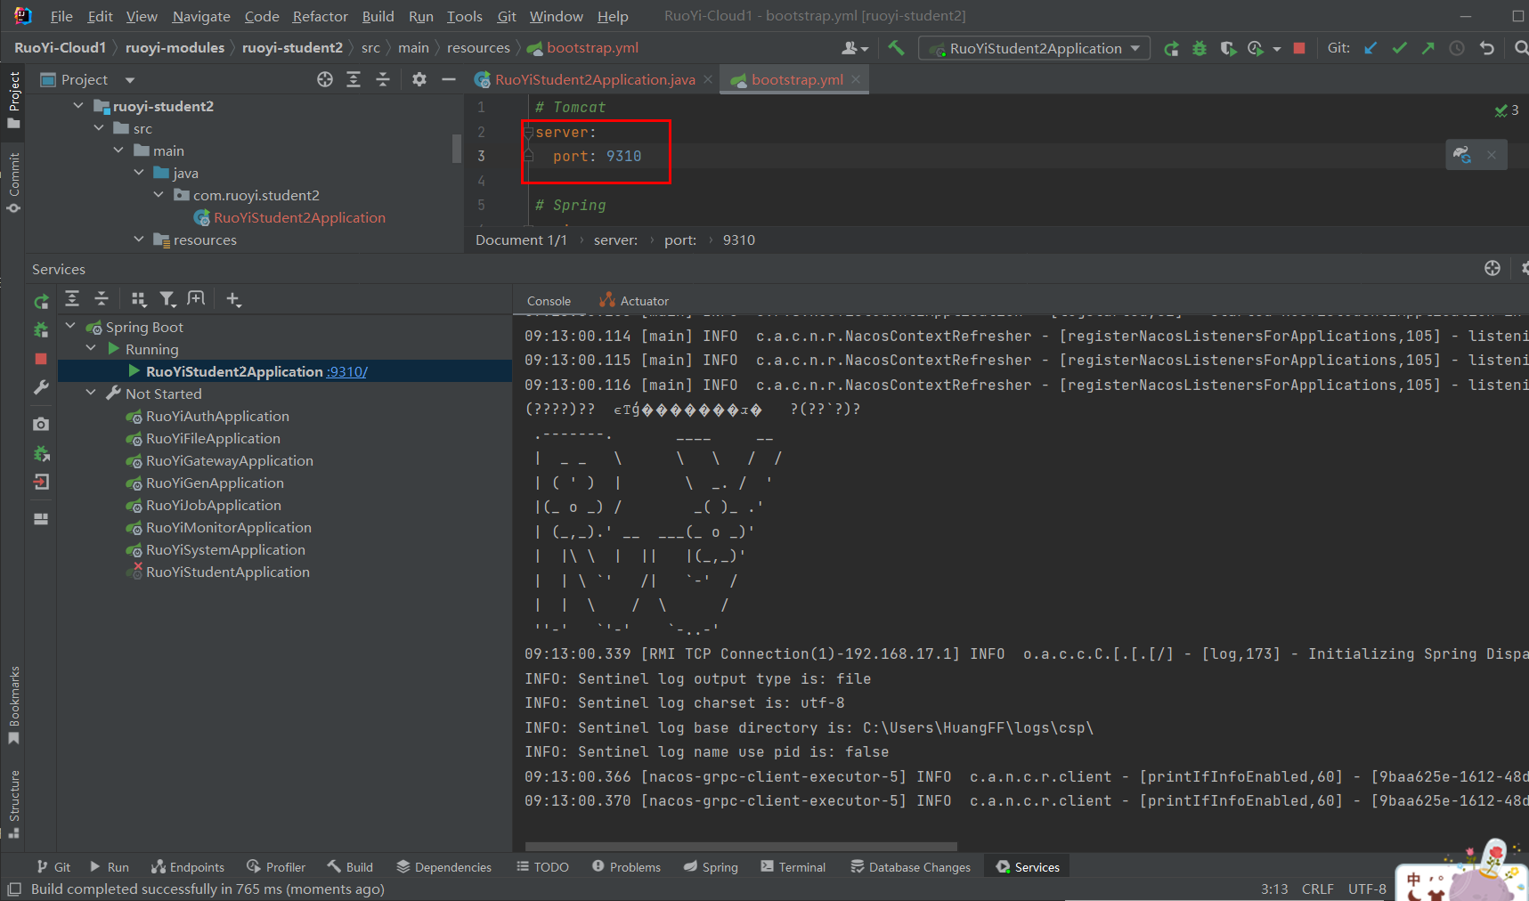Select RuoYiStudentApplication in Services tree
This screenshot has width=1529, height=901.
click(228, 572)
